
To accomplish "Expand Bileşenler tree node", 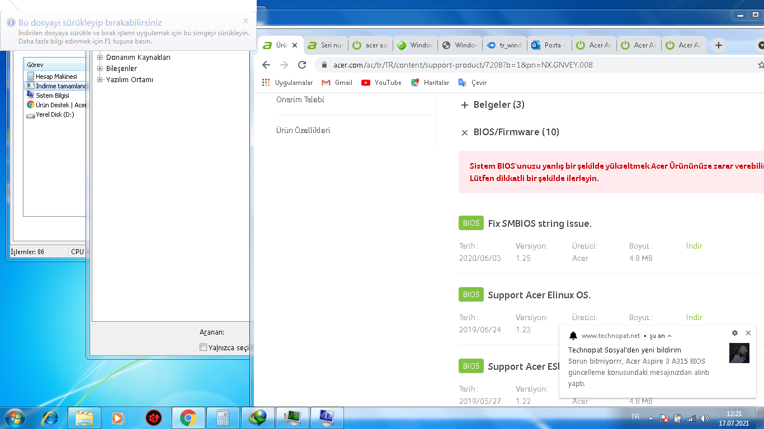I will point(101,68).
